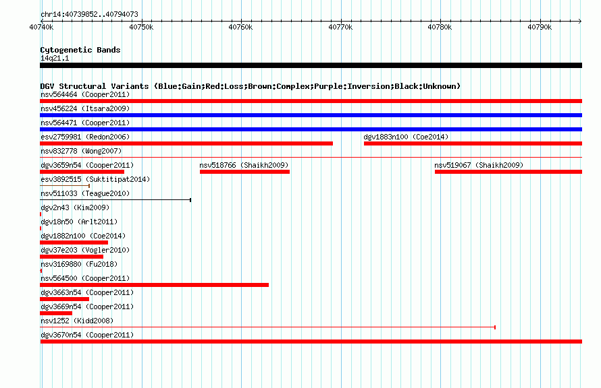Viewport: 601px width, 388px height.
Task: Click the nsv564464 (Cooper2011) loss variant bar
Action: coord(311,101)
